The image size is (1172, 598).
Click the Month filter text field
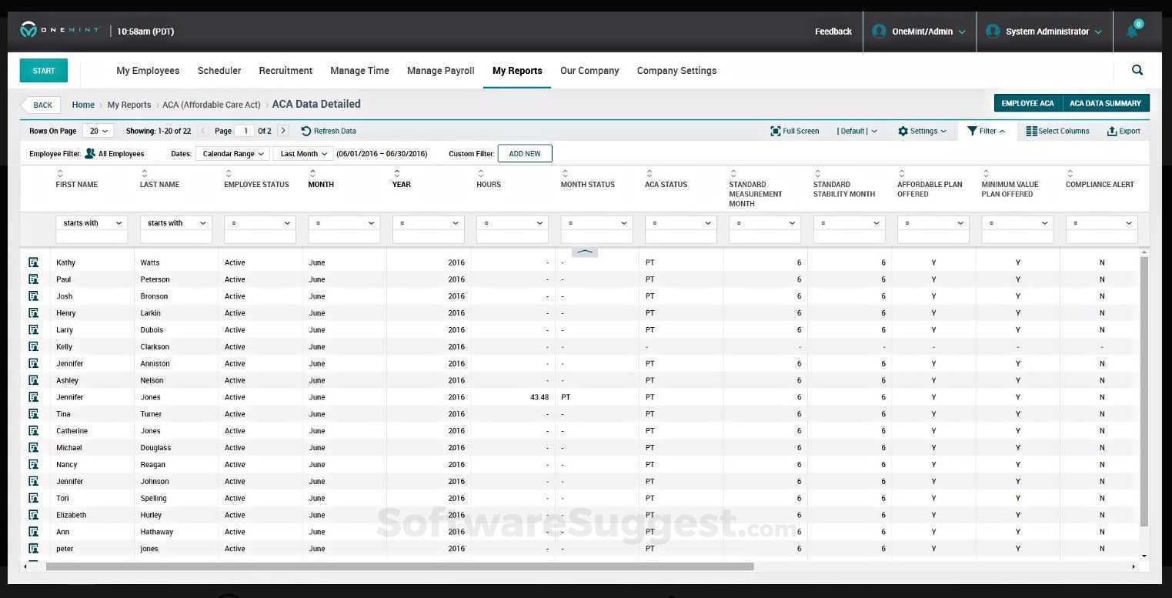[344, 237]
